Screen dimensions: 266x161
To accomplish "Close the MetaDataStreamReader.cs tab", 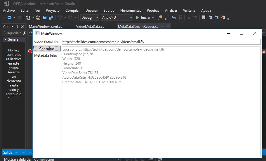I will coord(168,26).
